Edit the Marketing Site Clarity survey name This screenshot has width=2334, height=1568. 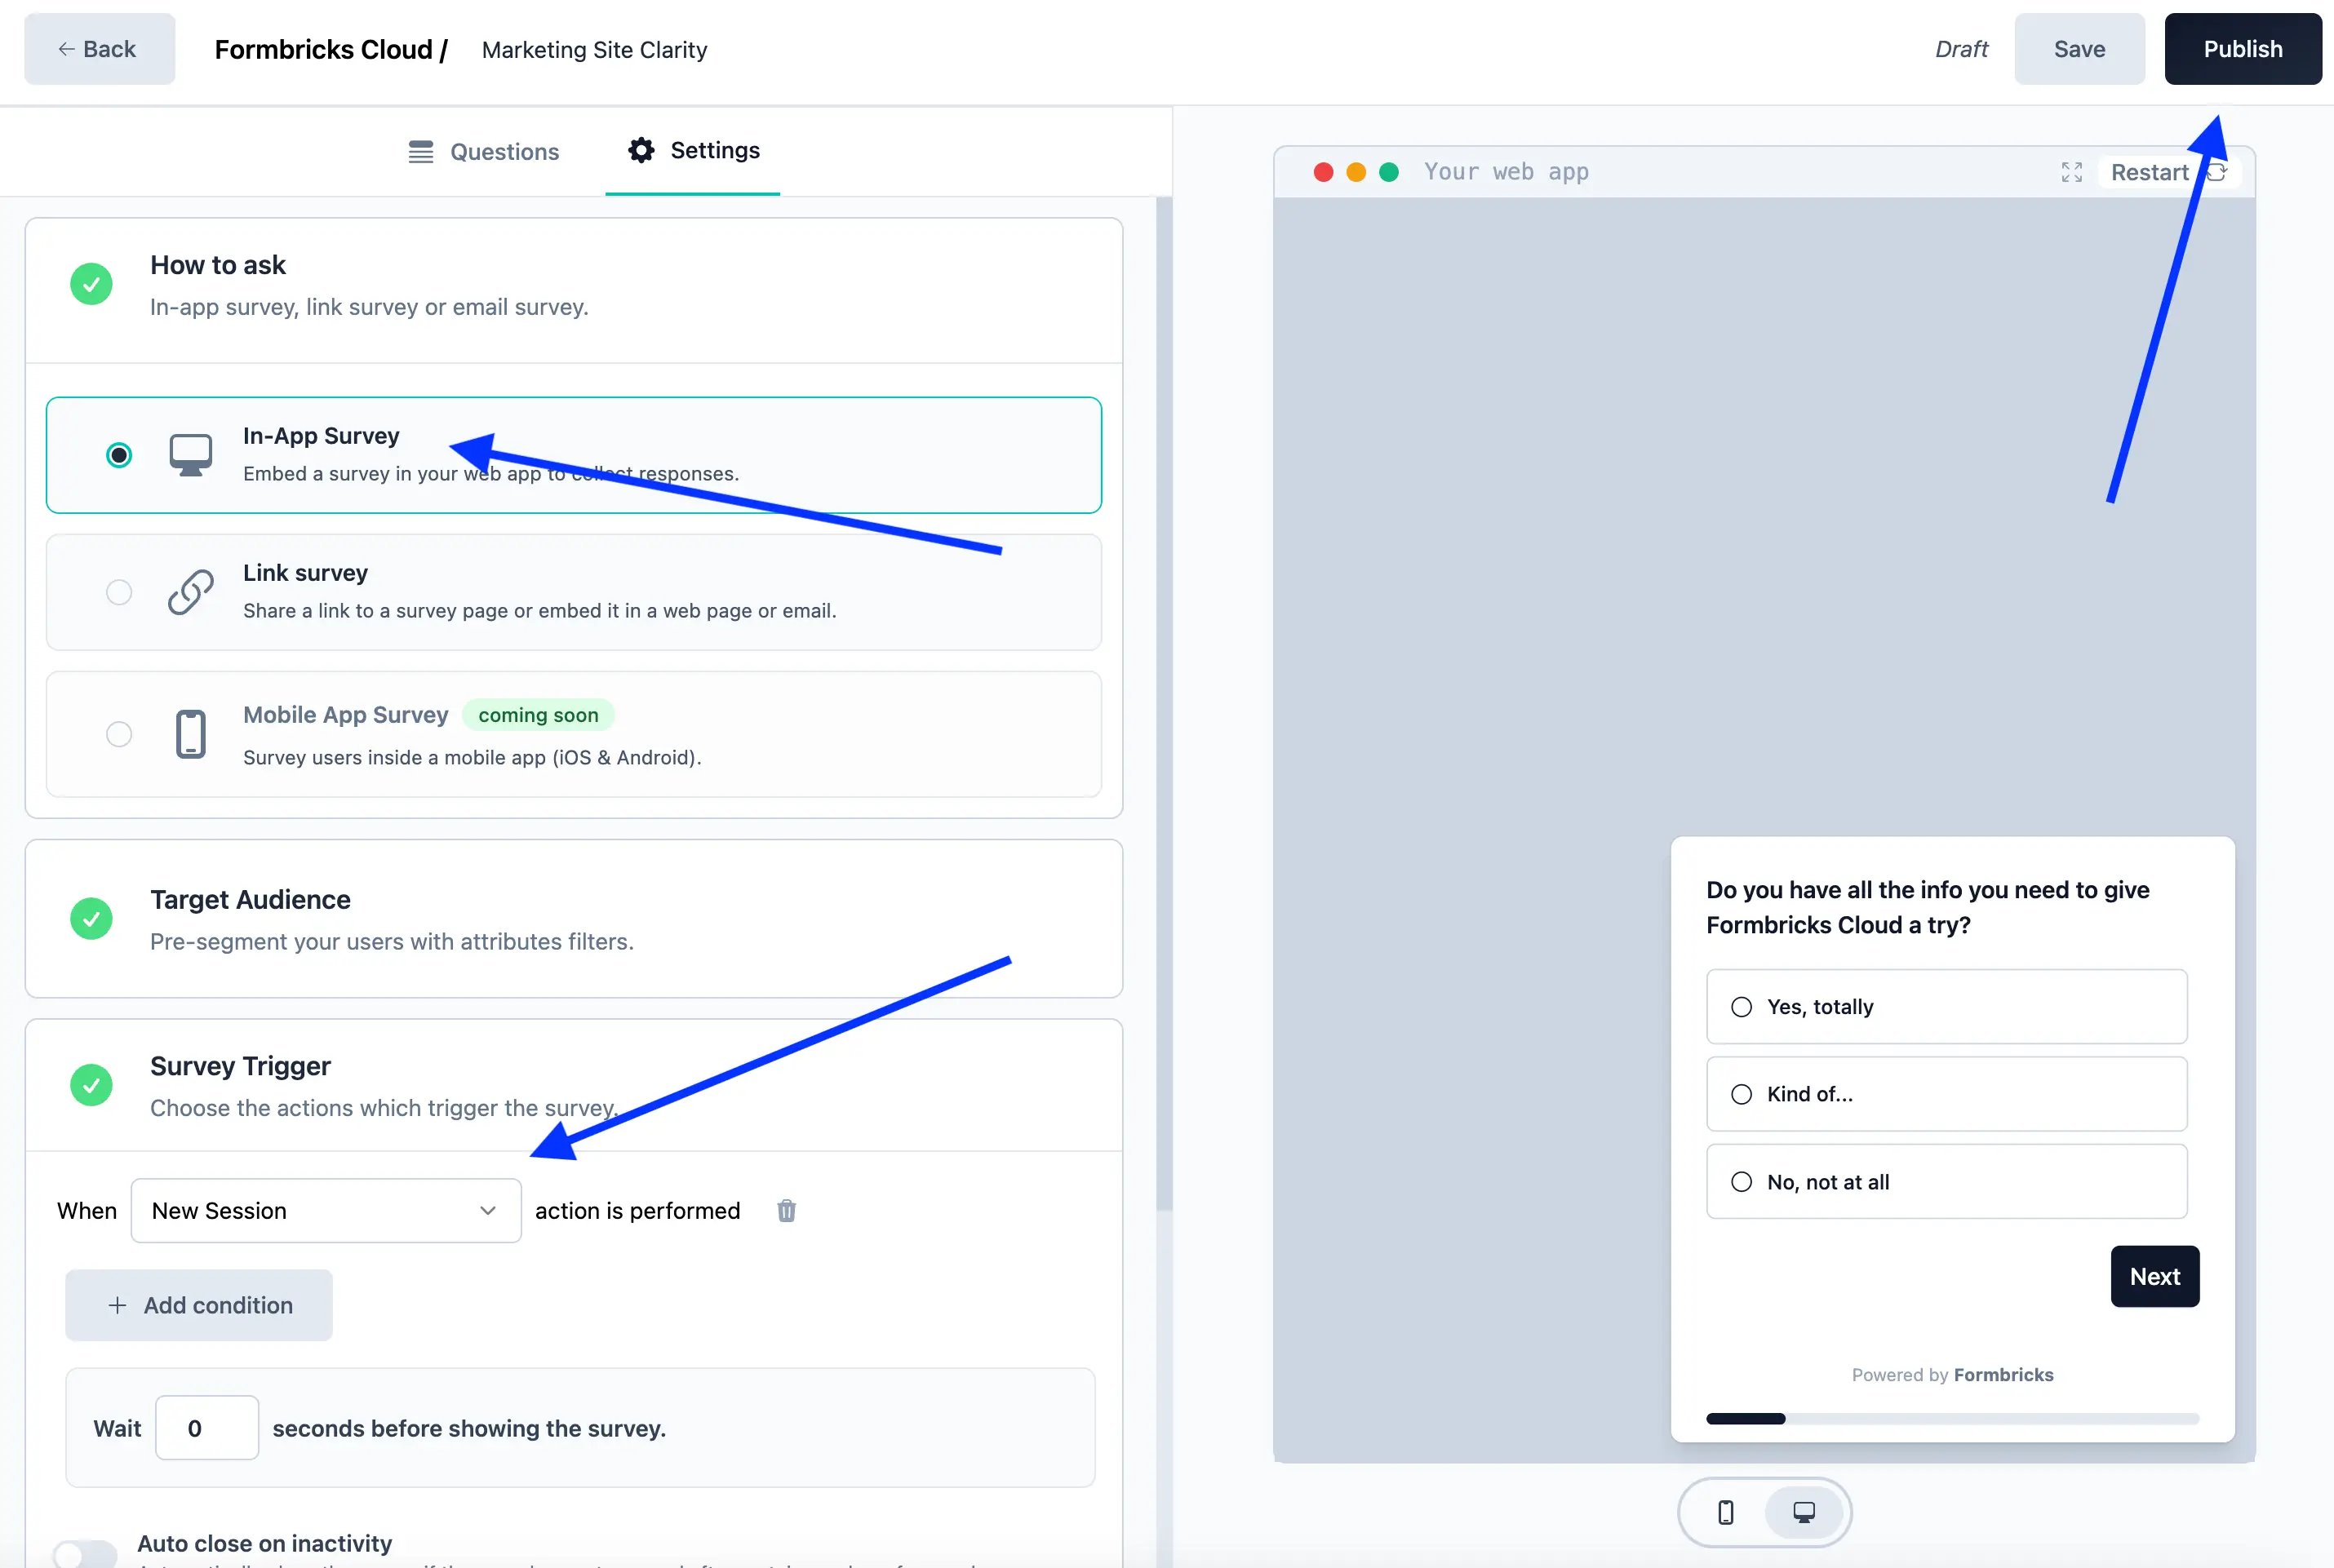(594, 50)
